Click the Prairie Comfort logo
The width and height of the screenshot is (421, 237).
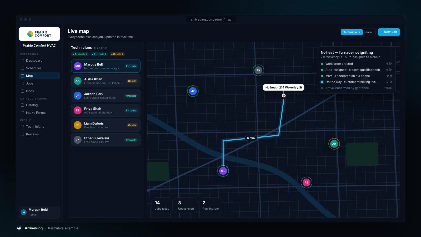(x=39, y=34)
